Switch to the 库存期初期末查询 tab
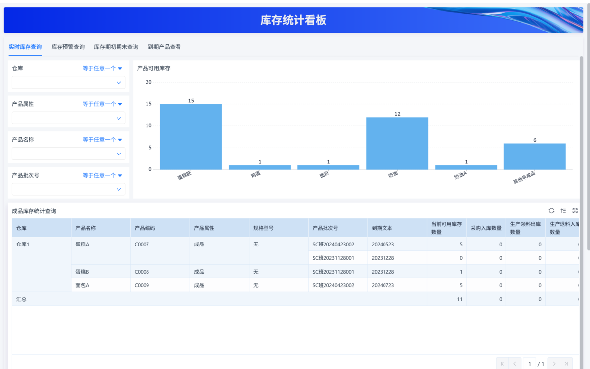Screen dimensions: 590x369 (116, 47)
